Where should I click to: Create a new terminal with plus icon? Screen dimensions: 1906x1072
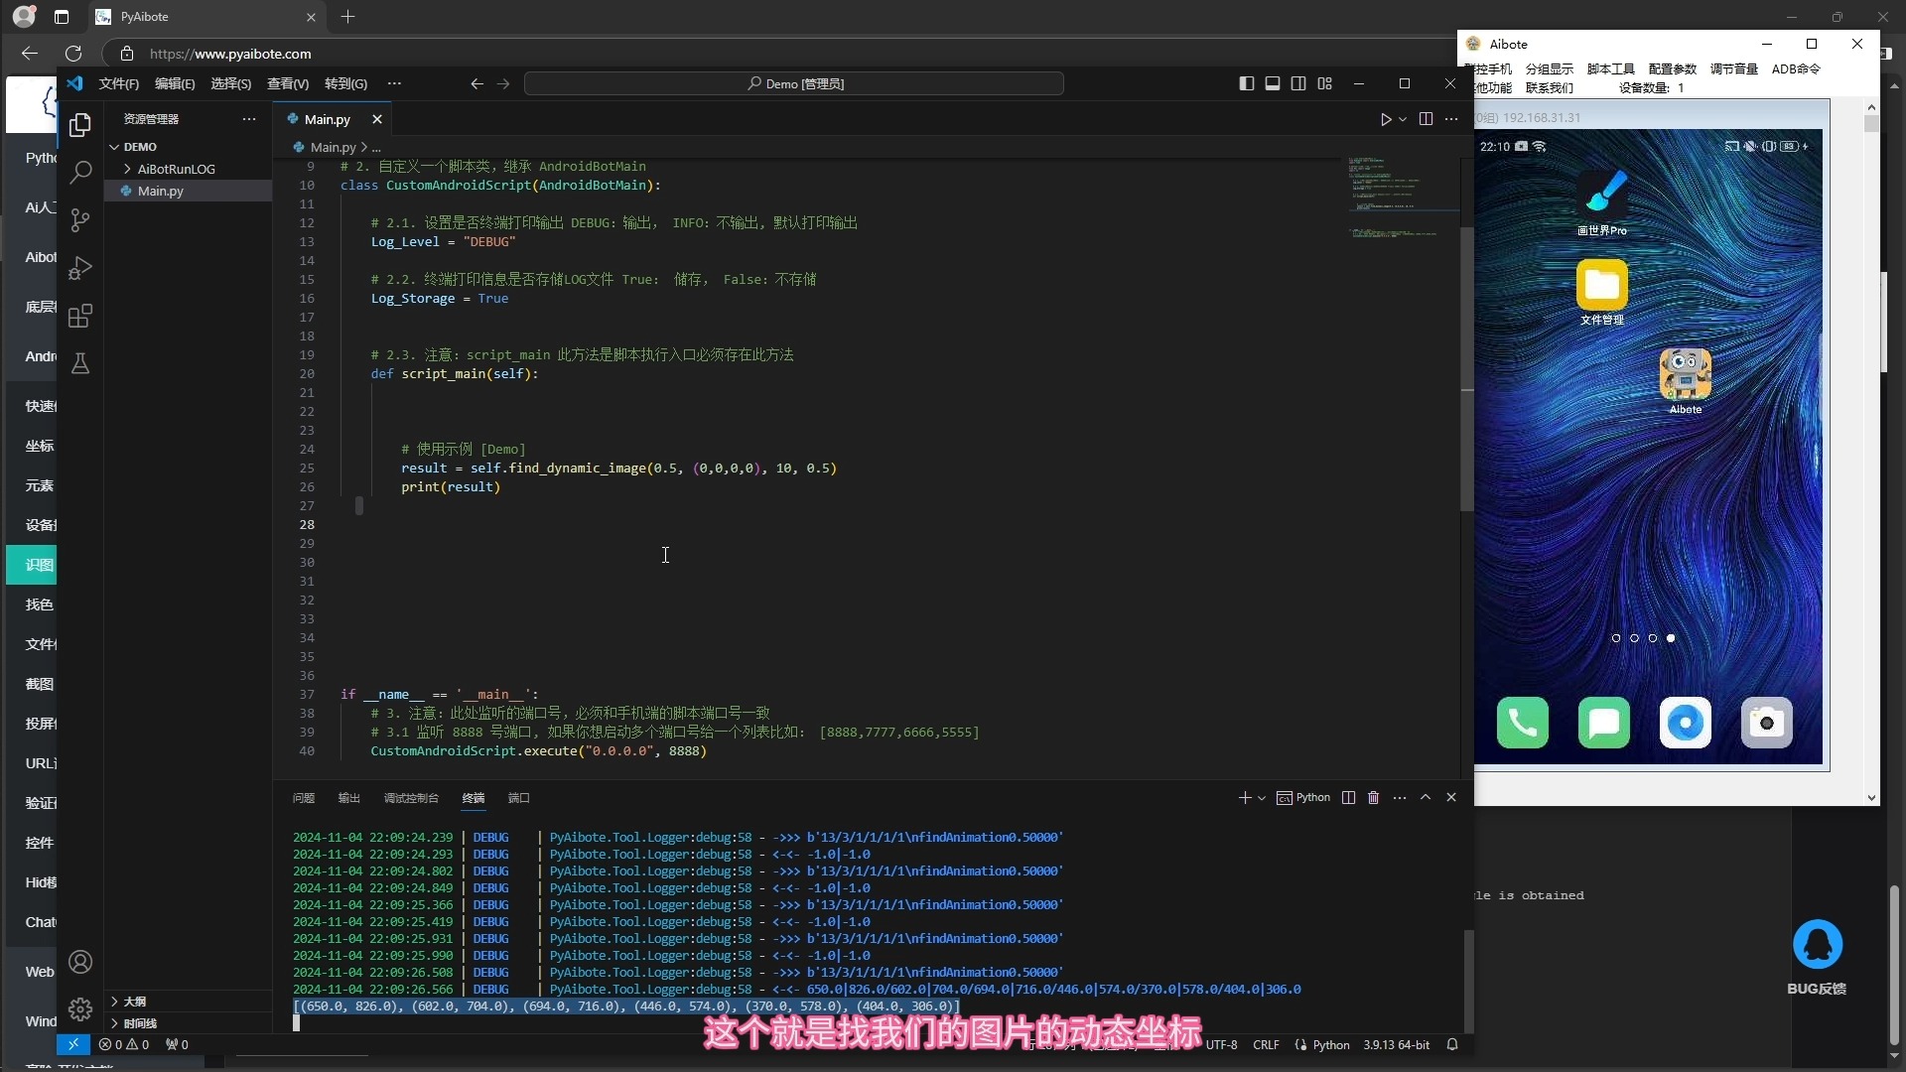(x=1245, y=797)
